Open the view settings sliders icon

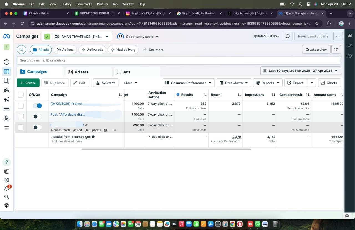coord(336,50)
